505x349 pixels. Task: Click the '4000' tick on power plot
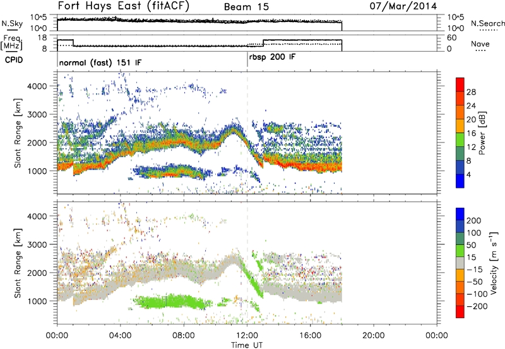click(37, 86)
